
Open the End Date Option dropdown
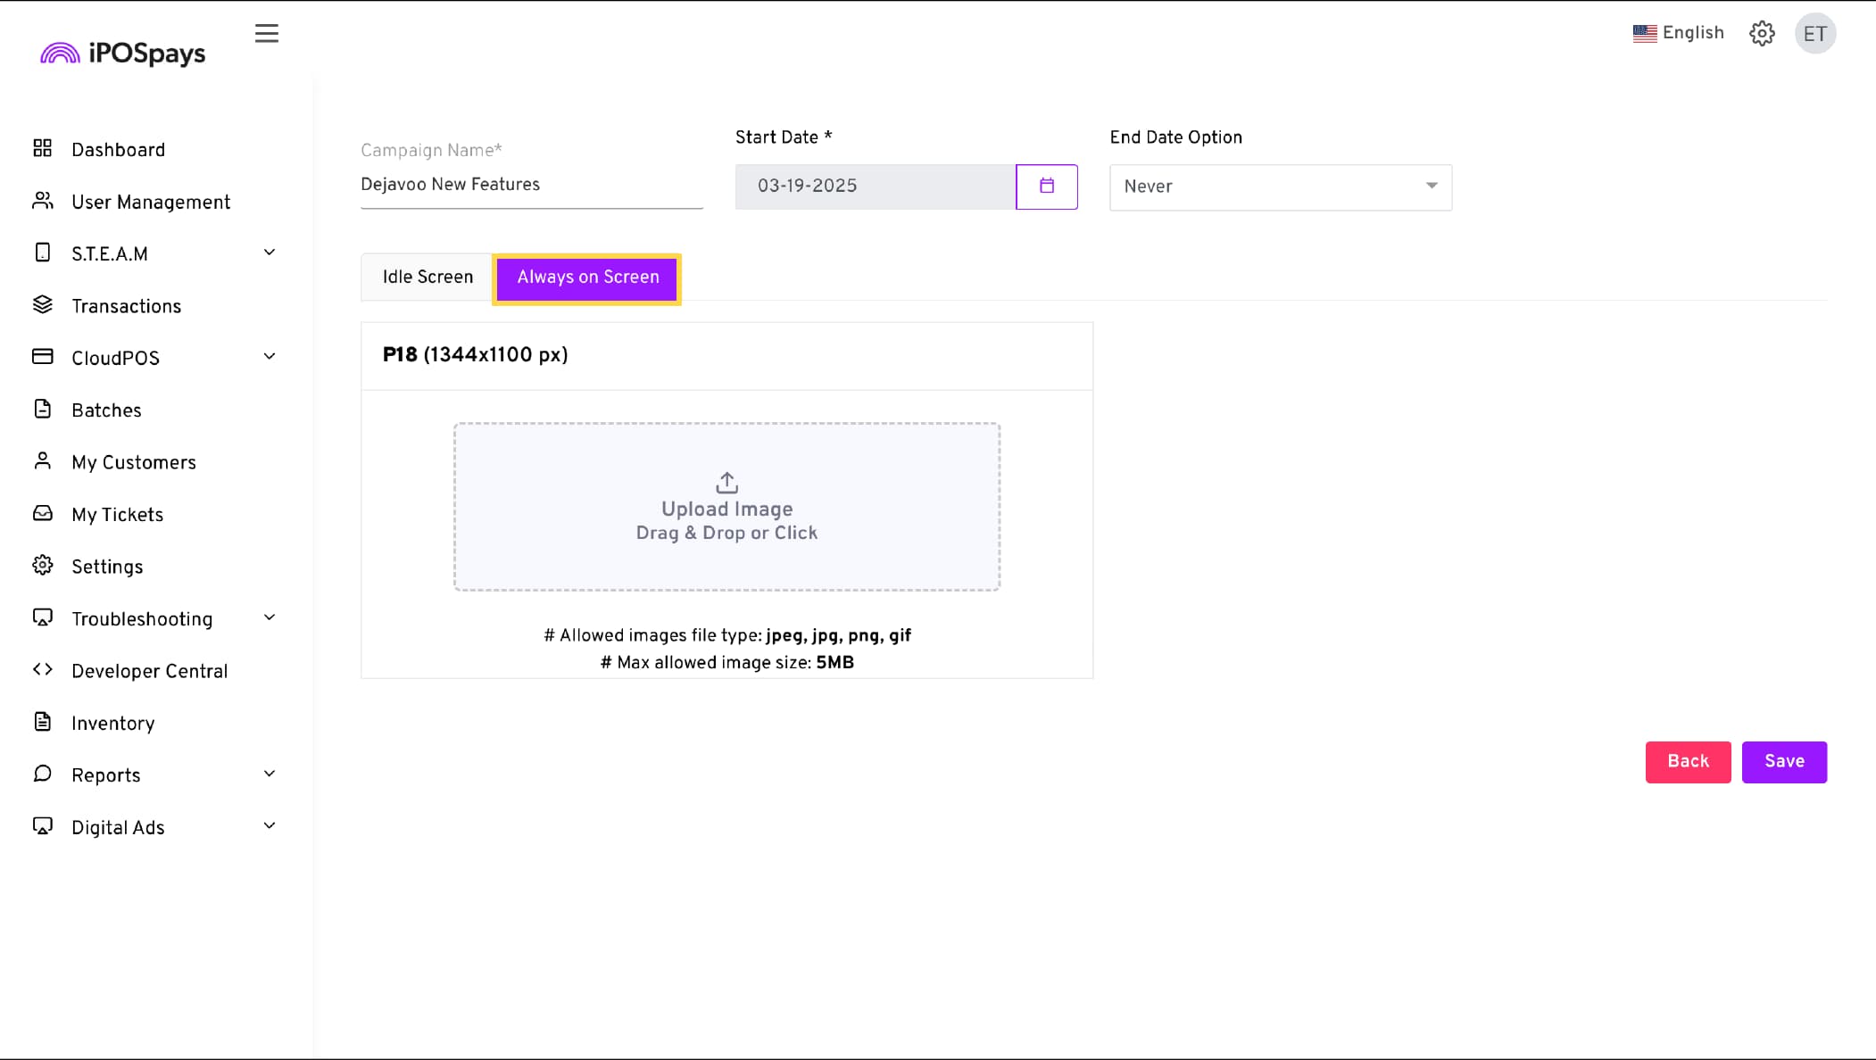point(1280,186)
